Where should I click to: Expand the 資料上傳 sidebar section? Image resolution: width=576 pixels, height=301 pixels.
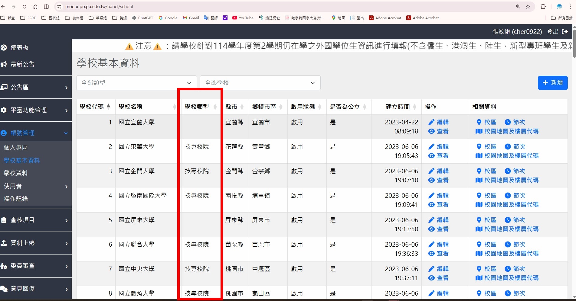[36, 243]
